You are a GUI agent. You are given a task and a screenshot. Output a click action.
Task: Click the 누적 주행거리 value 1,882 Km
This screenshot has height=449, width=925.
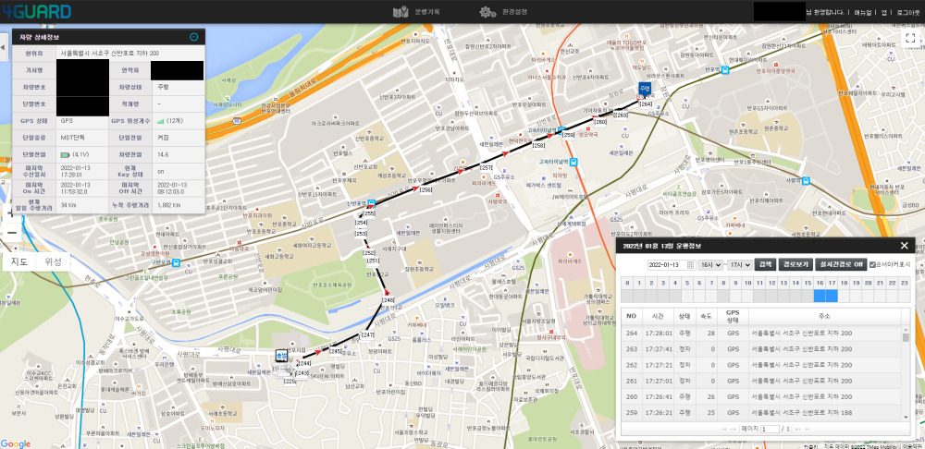tap(168, 205)
